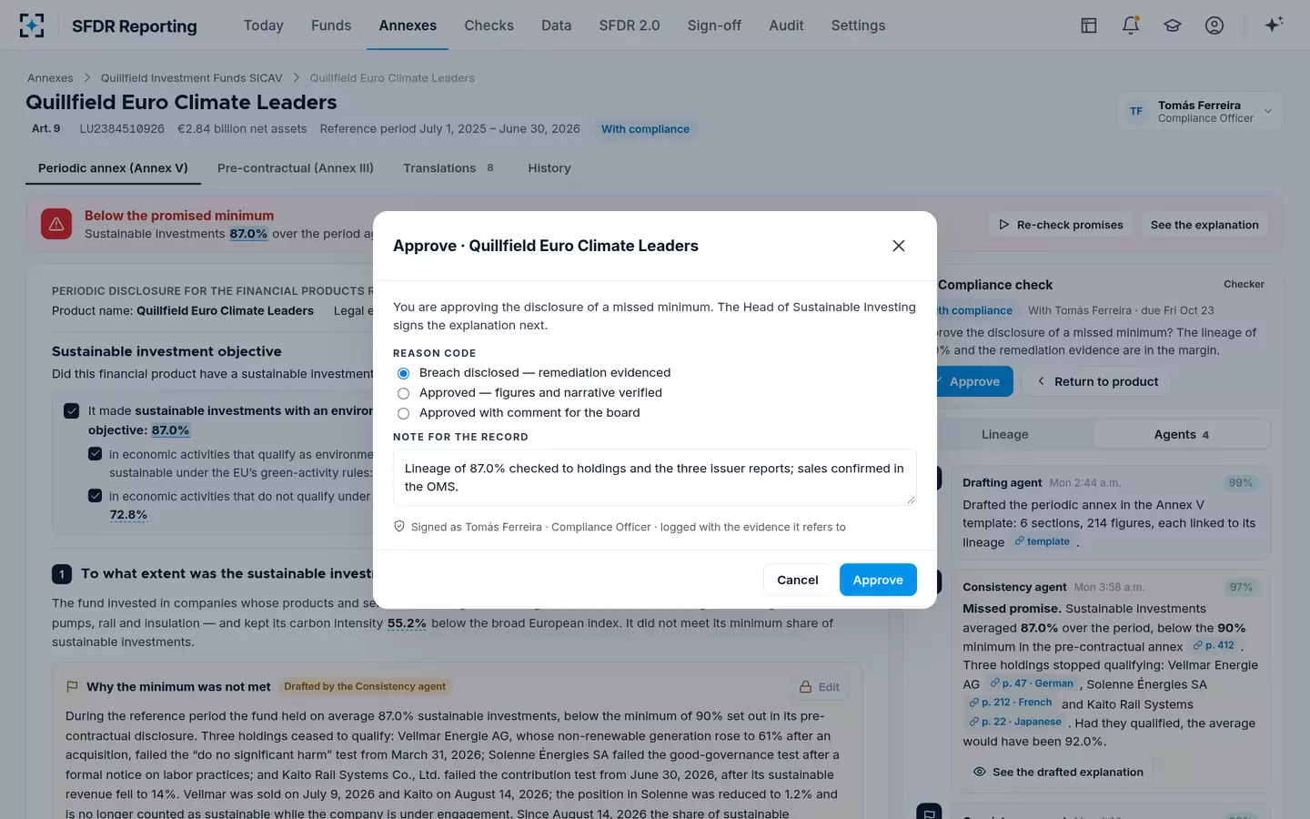Switch to the Agents 4 tab
This screenshot has height=819, width=1310.
[1181, 435]
